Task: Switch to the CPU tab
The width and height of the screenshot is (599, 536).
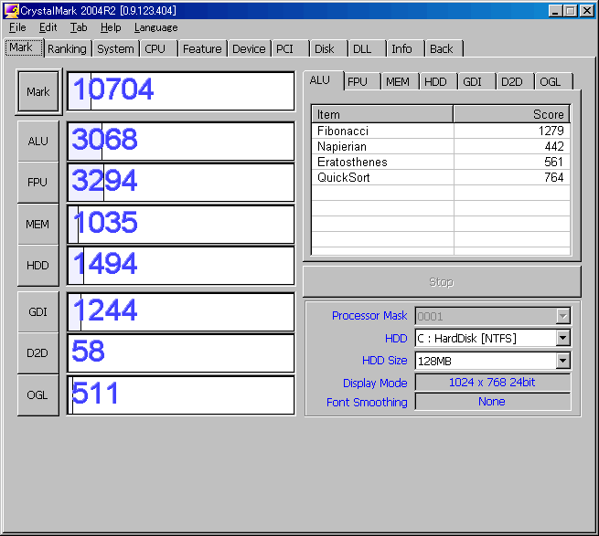Action: [x=158, y=48]
